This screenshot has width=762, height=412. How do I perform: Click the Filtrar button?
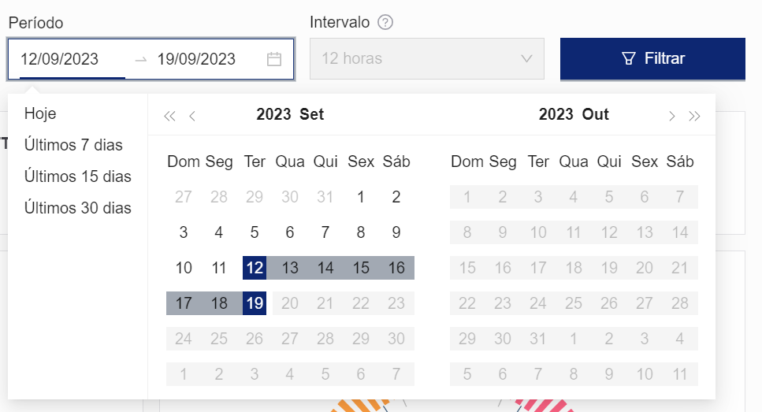click(652, 59)
